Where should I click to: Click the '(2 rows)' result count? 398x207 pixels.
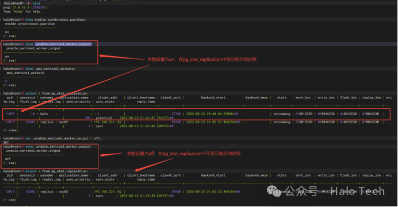(x=10, y=130)
